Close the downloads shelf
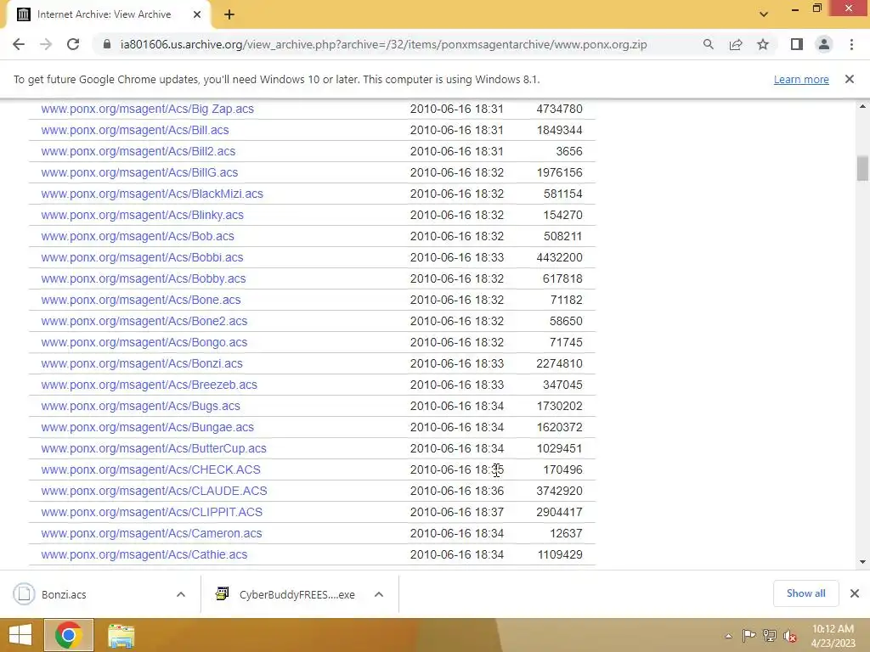Viewport: 870px width, 652px height. click(855, 593)
